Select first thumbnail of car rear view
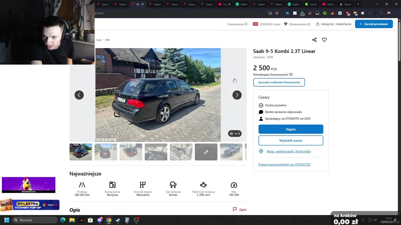 coord(81,152)
